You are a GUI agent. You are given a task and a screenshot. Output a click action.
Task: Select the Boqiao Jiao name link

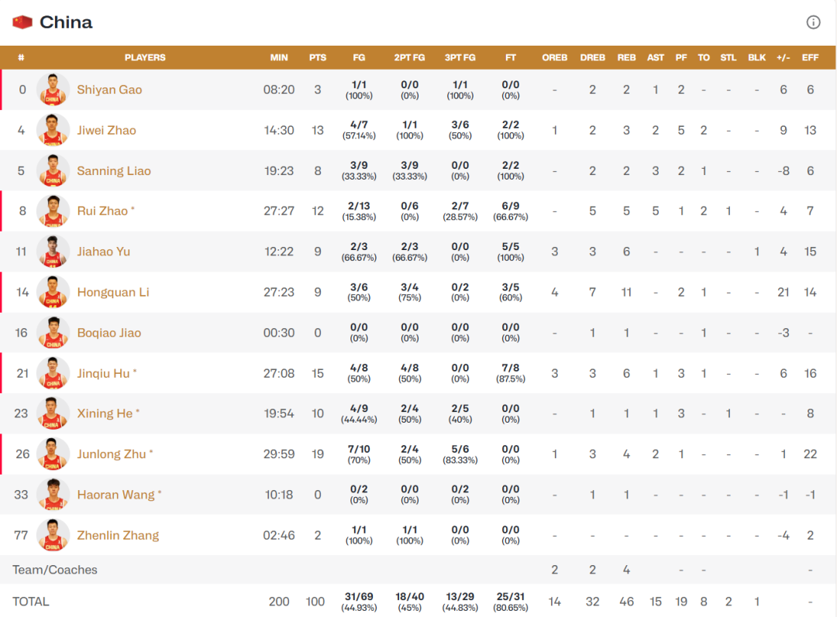(109, 333)
